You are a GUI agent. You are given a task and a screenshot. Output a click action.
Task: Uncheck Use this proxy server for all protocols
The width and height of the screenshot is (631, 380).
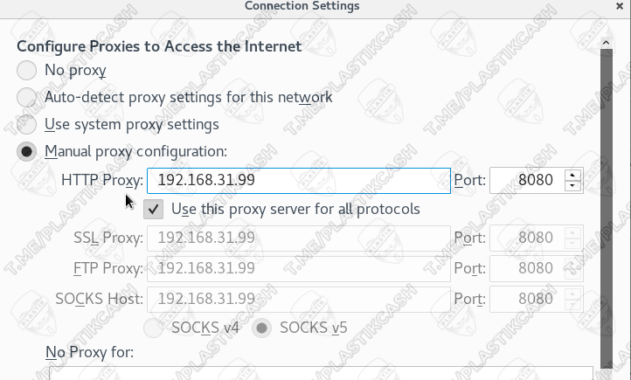click(154, 209)
